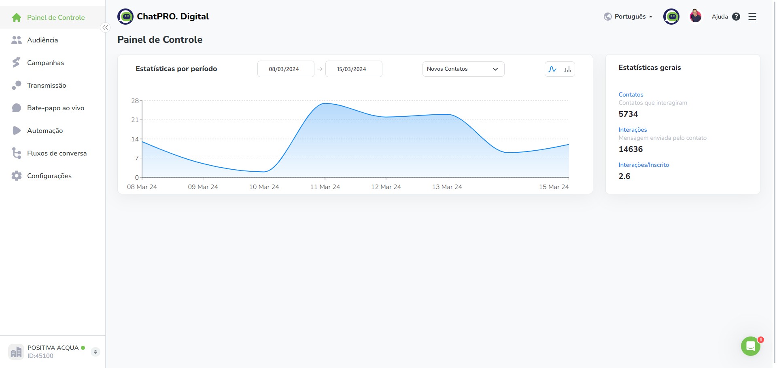
Task: Open Painel de Controle menu item
Action: [x=53, y=17]
